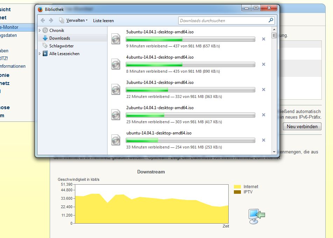Cancel the 4ubuntu-14.04.1 download

pyautogui.click(x=264, y=64)
